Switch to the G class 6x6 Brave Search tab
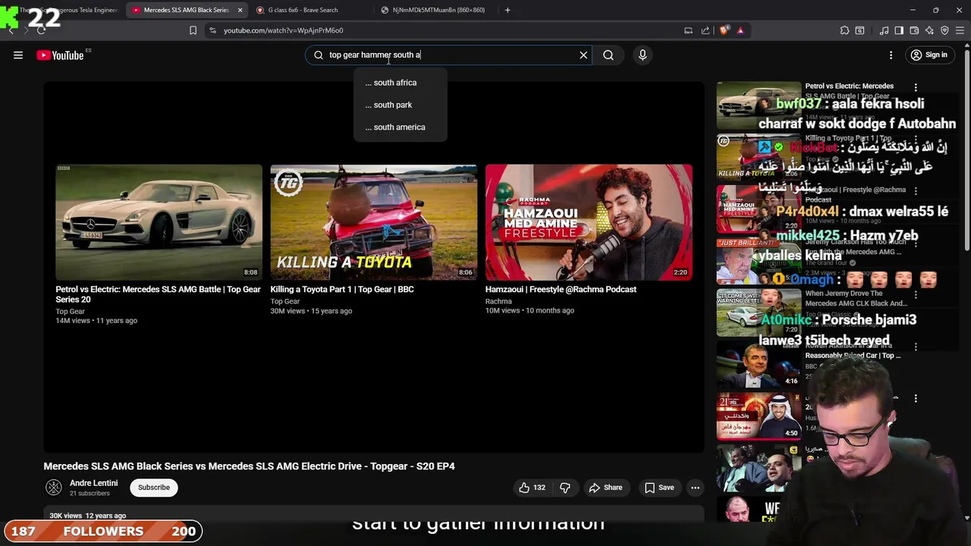 tap(303, 10)
